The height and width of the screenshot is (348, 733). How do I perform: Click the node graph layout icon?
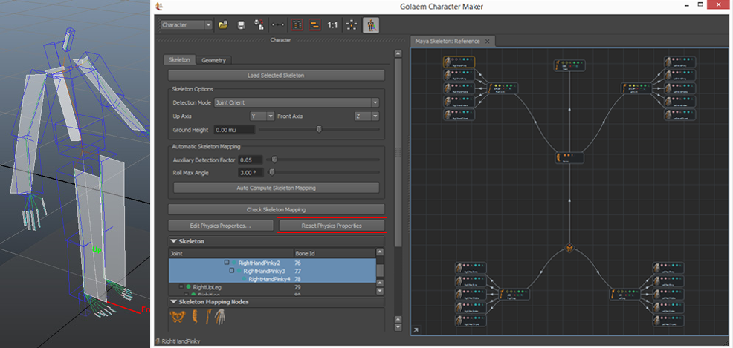350,24
